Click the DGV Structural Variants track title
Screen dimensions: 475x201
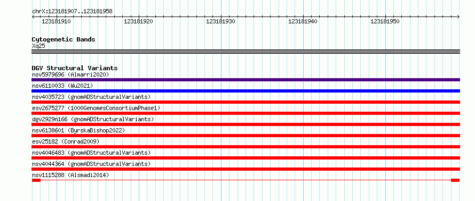(75, 68)
